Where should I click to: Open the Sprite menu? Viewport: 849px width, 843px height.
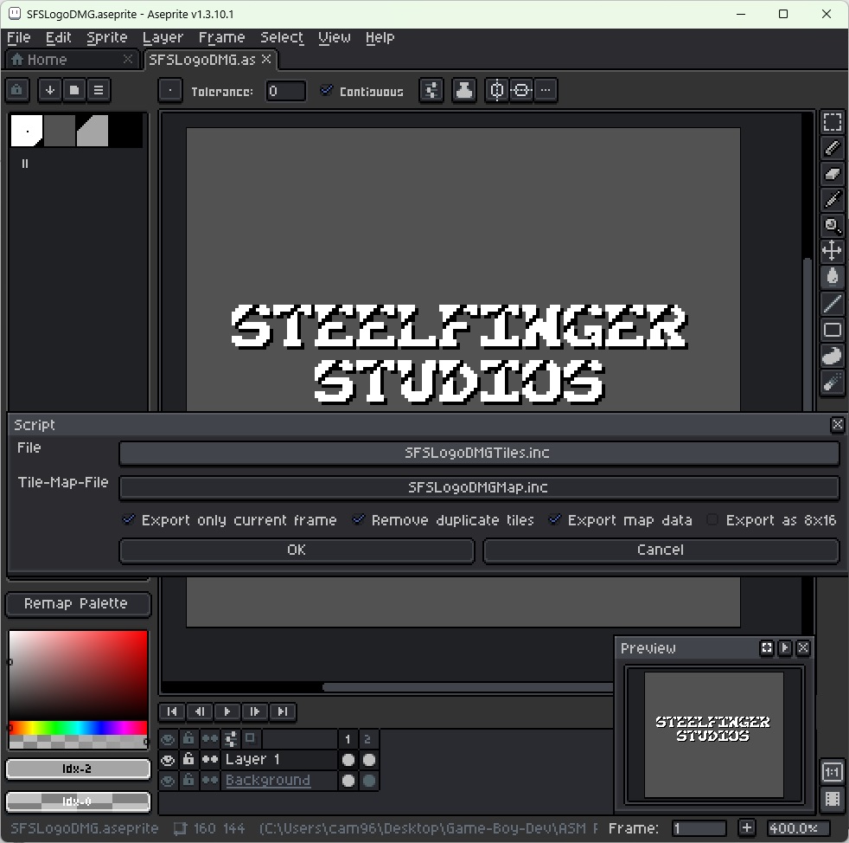(106, 37)
